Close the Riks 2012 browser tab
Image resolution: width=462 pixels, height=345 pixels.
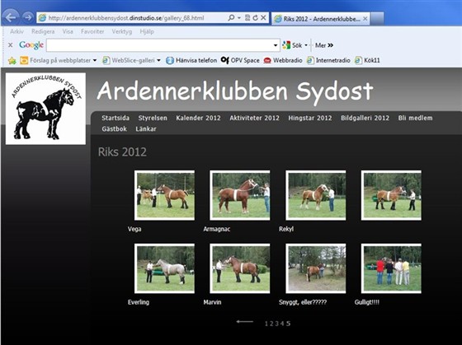[365, 19]
